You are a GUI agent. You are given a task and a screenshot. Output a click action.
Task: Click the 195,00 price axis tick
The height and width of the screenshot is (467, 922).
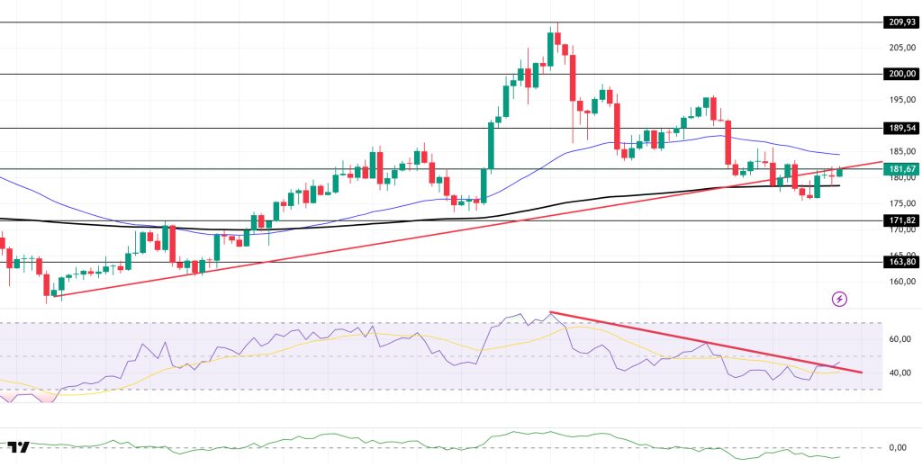tap(900, 100)
